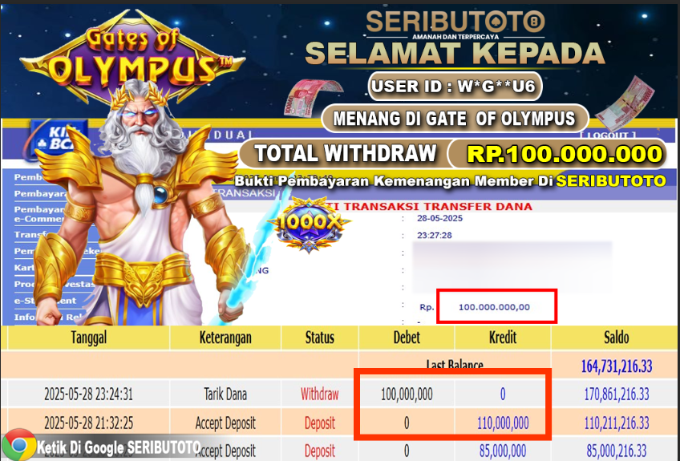Click the SERIBUTOTO brand logo
Viewport: 680px width, 461px height.
[455, 23]
